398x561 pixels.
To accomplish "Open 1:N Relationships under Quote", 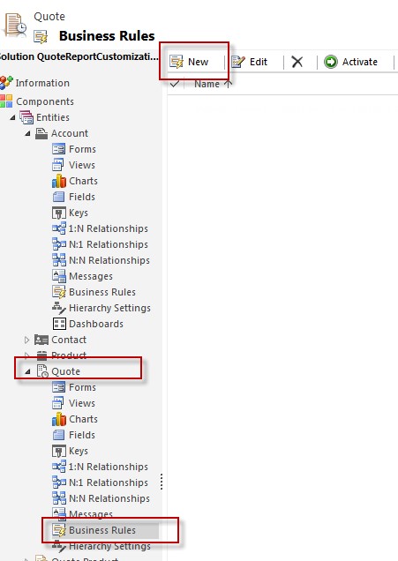I will pyautogui.click(x=101, y=467).
